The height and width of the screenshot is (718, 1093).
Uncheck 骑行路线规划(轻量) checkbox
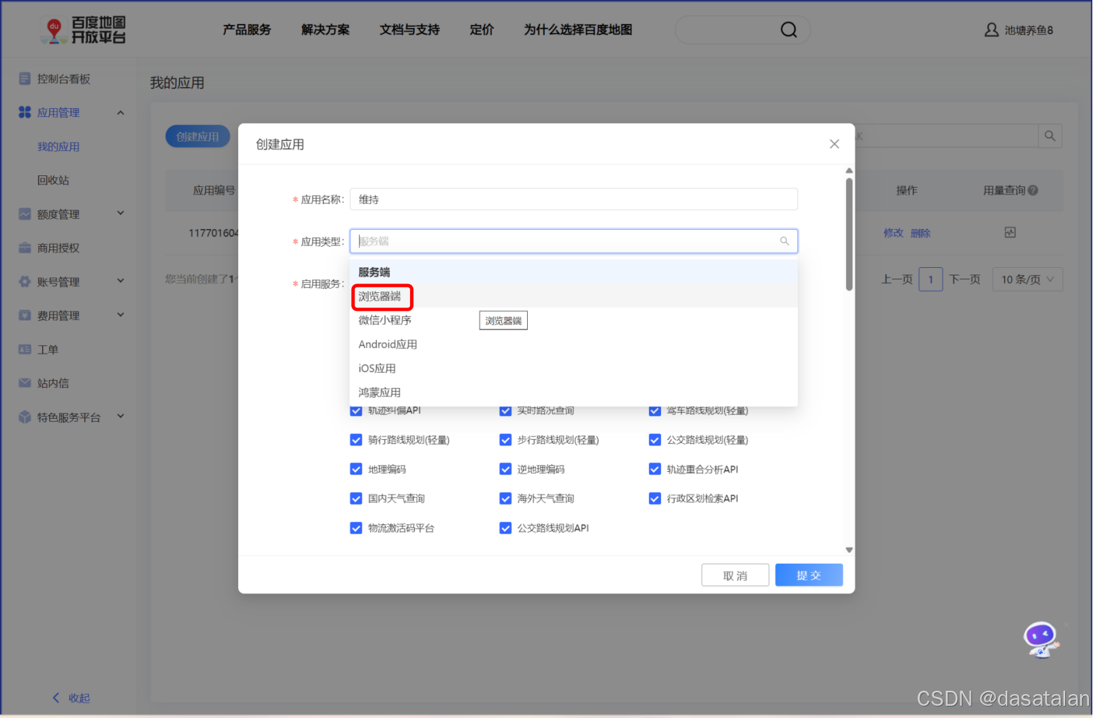[356, 440]
